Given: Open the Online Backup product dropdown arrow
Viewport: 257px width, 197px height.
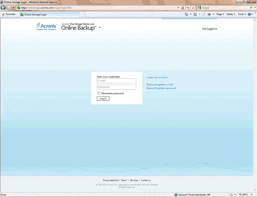Looking at the screenshot, I should 100,28.
